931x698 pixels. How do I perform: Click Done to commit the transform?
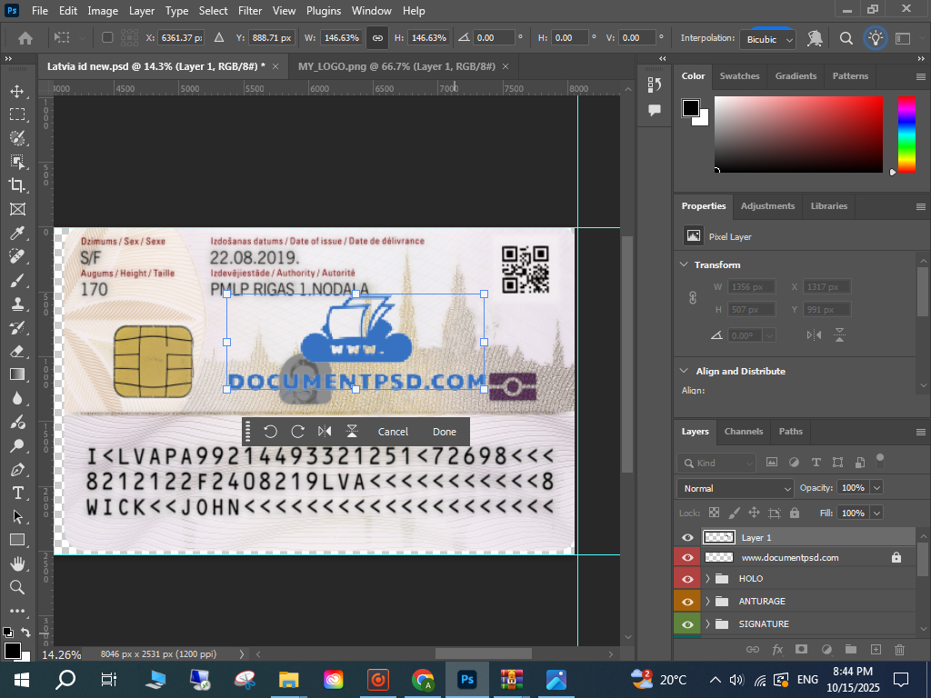(x=445, y=432)
